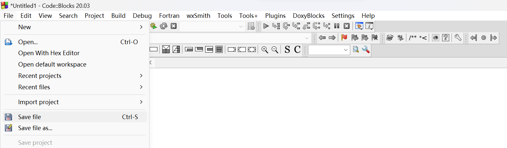
Task: Click the Build and run gear icon
Action: (x=154, y=26)
